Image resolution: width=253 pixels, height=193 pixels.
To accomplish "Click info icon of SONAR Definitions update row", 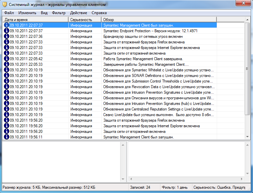I will pos(7,75).
